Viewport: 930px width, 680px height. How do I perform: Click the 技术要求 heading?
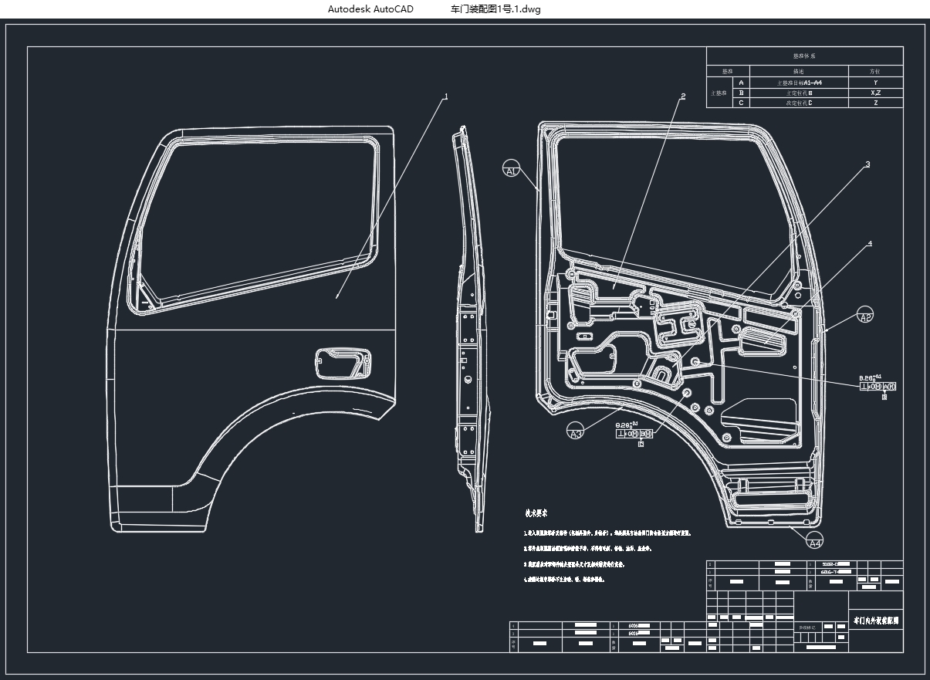[x=536, y=513]
